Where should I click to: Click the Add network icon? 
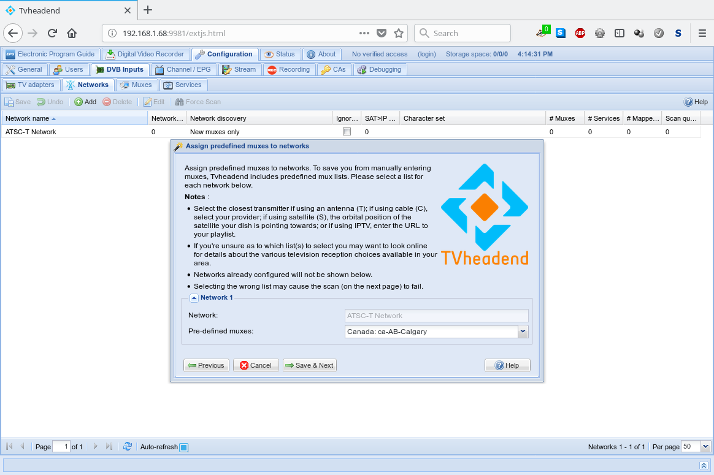(x=79, y=102)
